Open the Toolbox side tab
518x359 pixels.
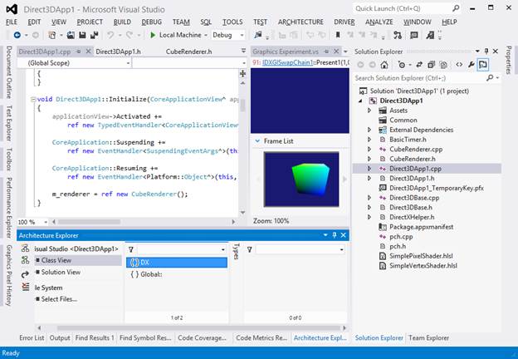9,159
